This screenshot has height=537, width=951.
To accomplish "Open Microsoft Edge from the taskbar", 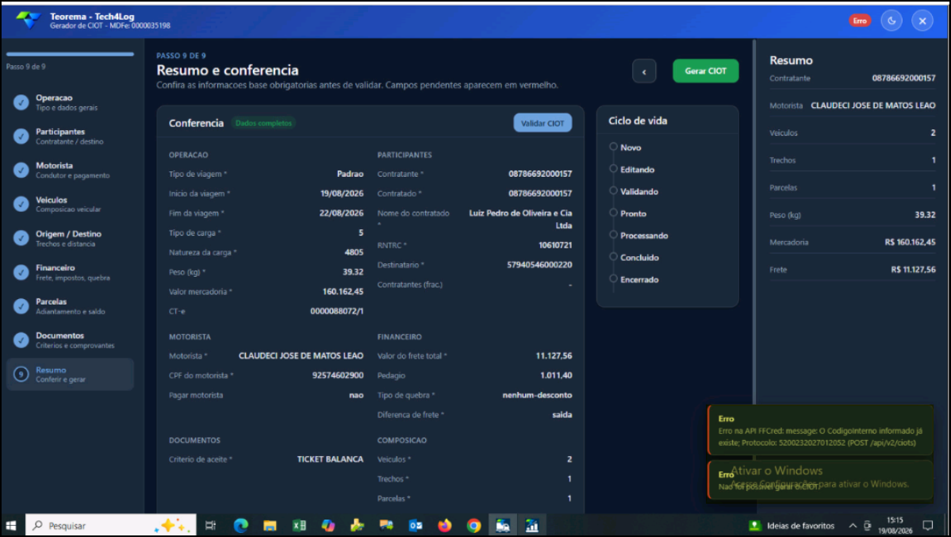I will tap(241, 525).
